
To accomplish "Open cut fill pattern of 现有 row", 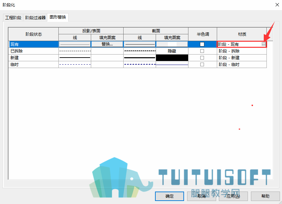I will coord(172,44).
